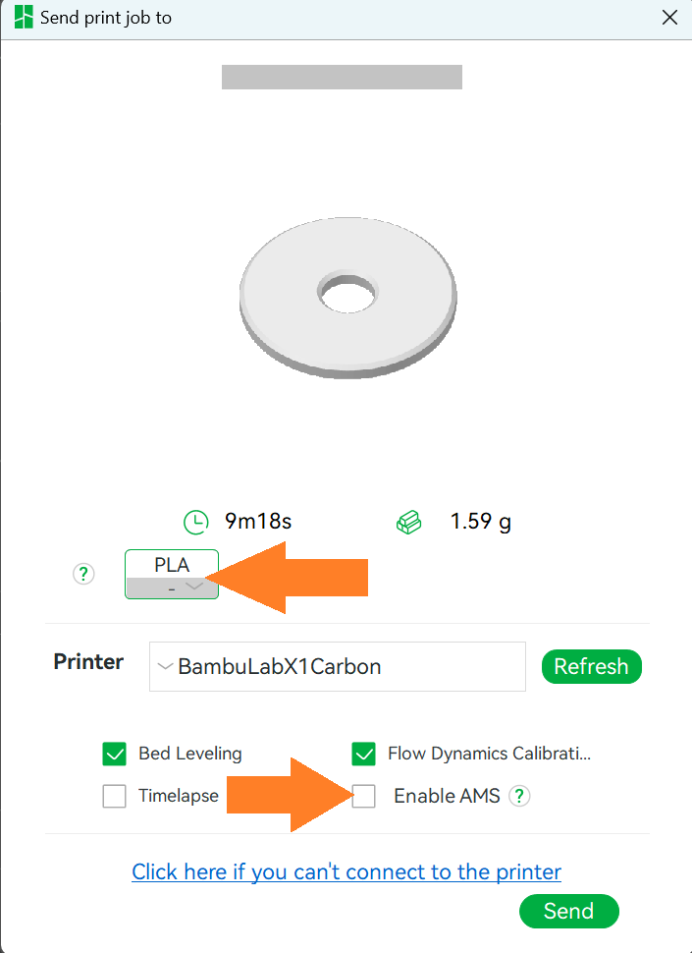Open the filament mapping help question mark

pos(83,574)
